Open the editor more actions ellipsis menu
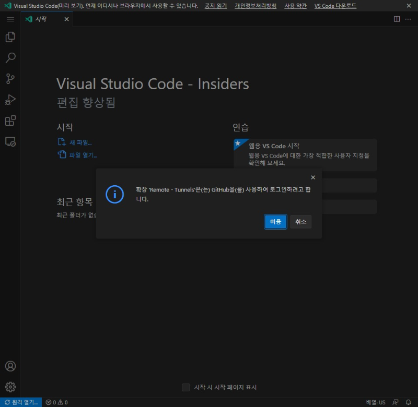 click(x=409, y=19)
